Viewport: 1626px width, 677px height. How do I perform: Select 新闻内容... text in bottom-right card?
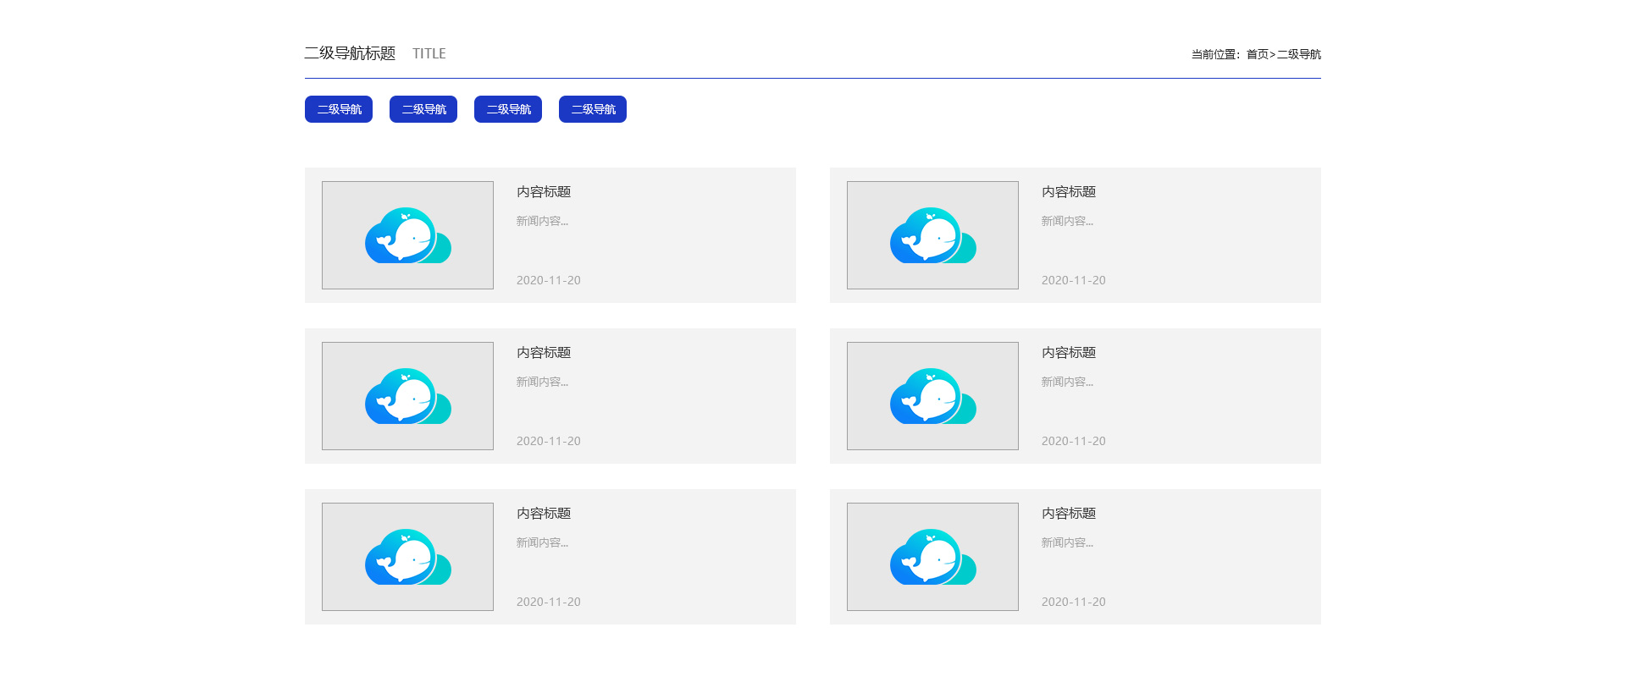pyautogui.click(x=1067, y=542)
